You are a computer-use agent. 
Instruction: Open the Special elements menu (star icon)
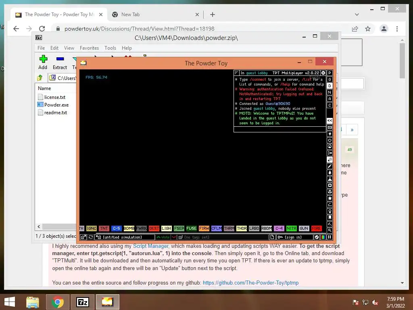330,198
